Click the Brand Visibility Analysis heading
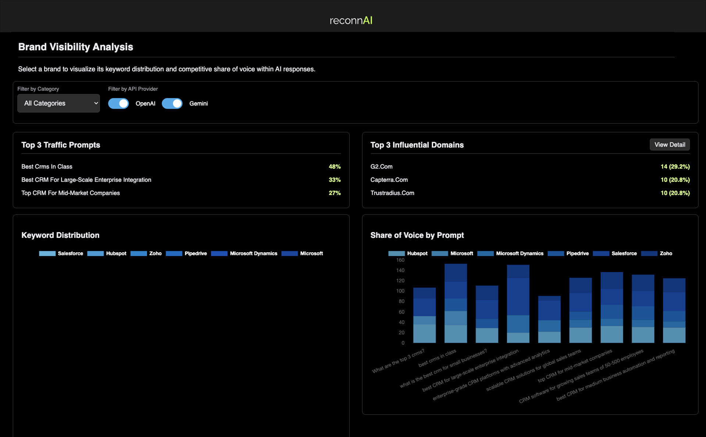The height and width of the screenshot is (437, 706). pyautogui.click(x=76, y=47)
